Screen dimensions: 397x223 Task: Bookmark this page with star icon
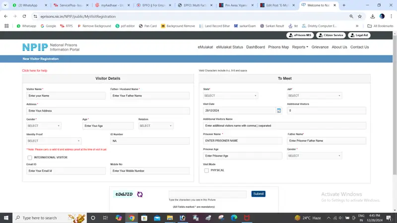point(360,16)
